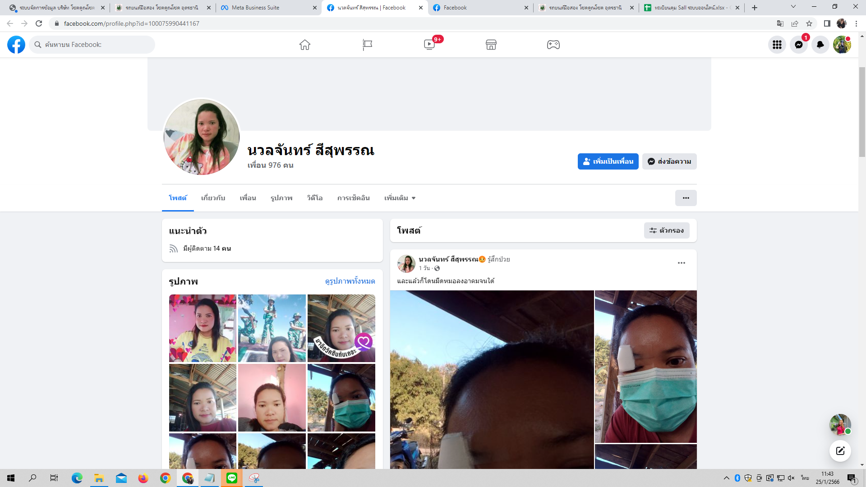Viewport: 866px width, 487px height.
Task: Open profile three-dot options button
Action: 686,198
